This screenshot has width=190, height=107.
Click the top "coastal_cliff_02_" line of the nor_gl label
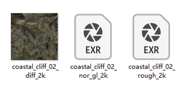tap(93, 67)
